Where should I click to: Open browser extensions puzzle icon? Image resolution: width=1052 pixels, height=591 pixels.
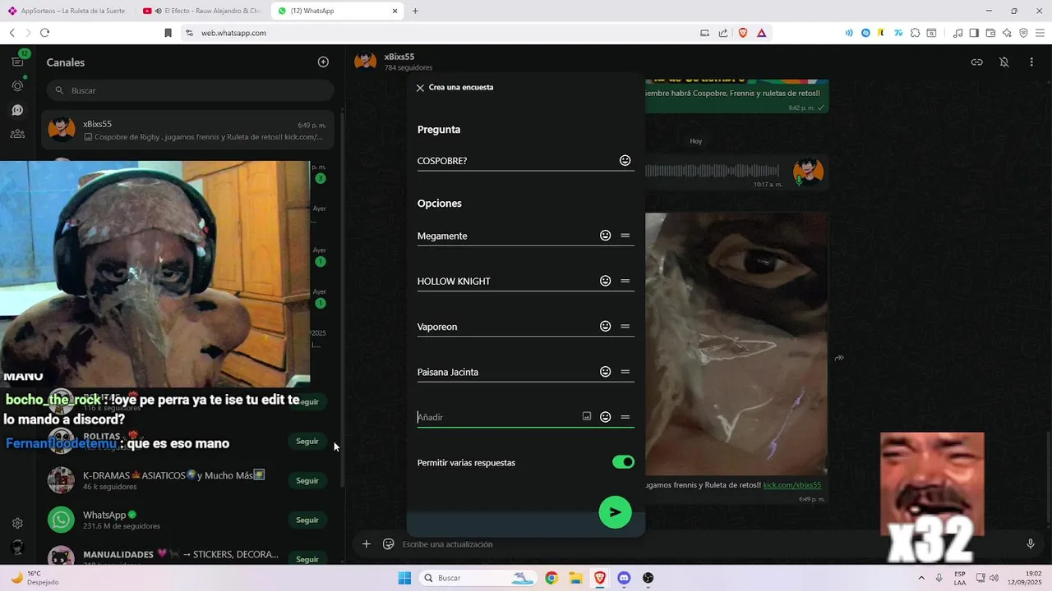[x=915, y=33]
